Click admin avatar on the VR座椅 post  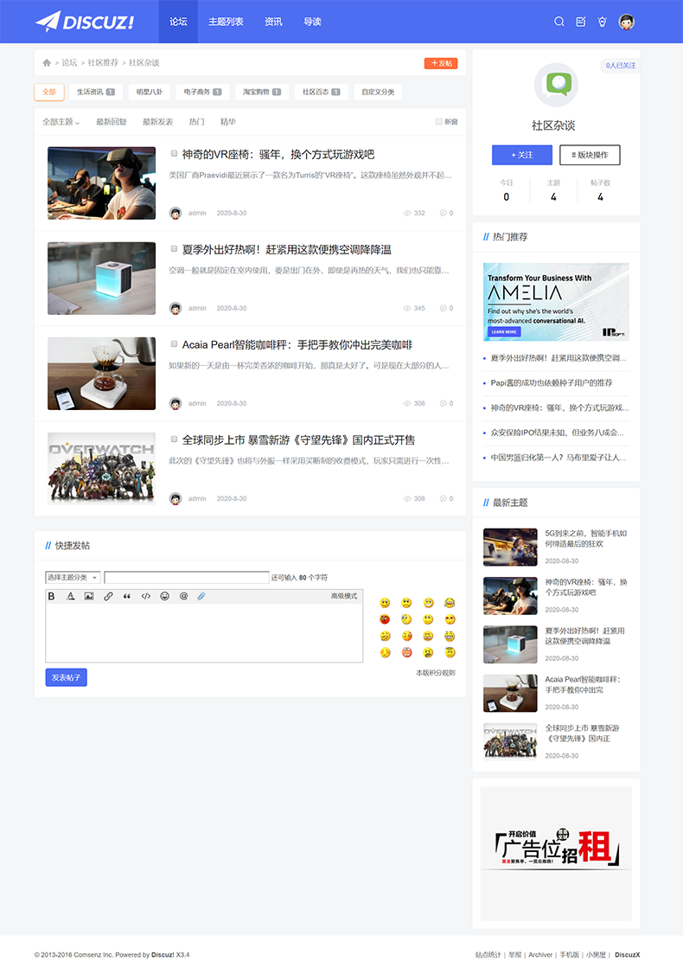tap(176, 213)
